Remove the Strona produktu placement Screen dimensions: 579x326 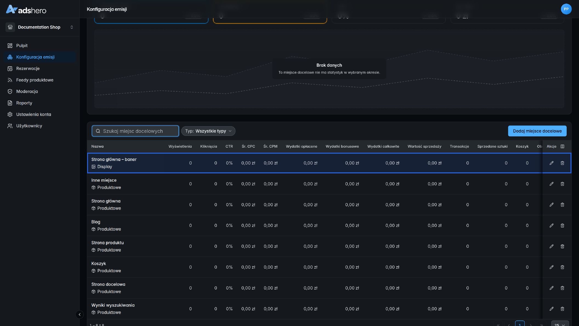[562, 246]
